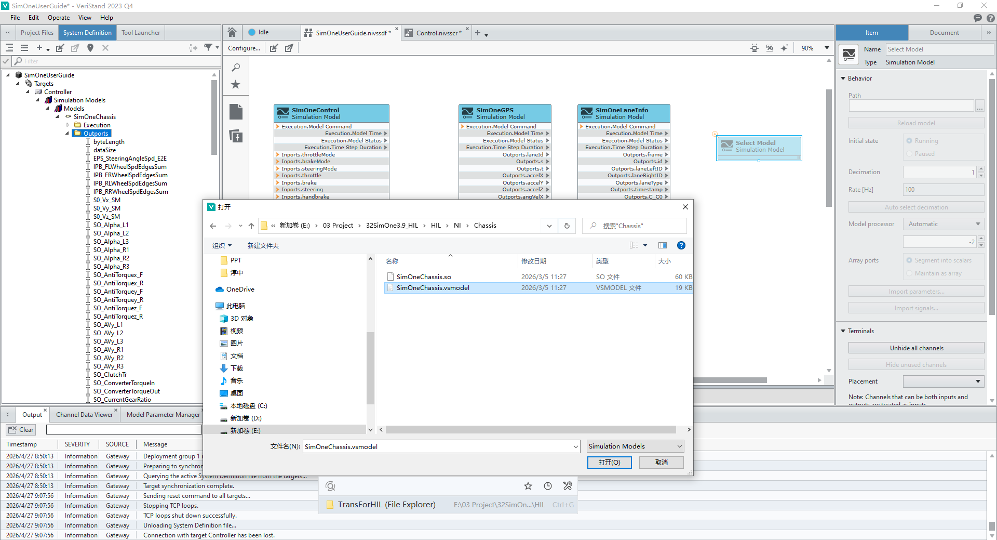Select the Running initial state radio button

click(909, 141)
